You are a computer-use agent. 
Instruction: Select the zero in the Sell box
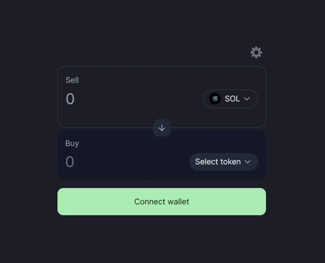(70, 99)
